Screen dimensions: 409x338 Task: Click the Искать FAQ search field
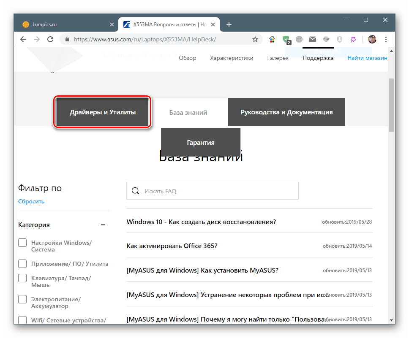(x=213, y=191)
